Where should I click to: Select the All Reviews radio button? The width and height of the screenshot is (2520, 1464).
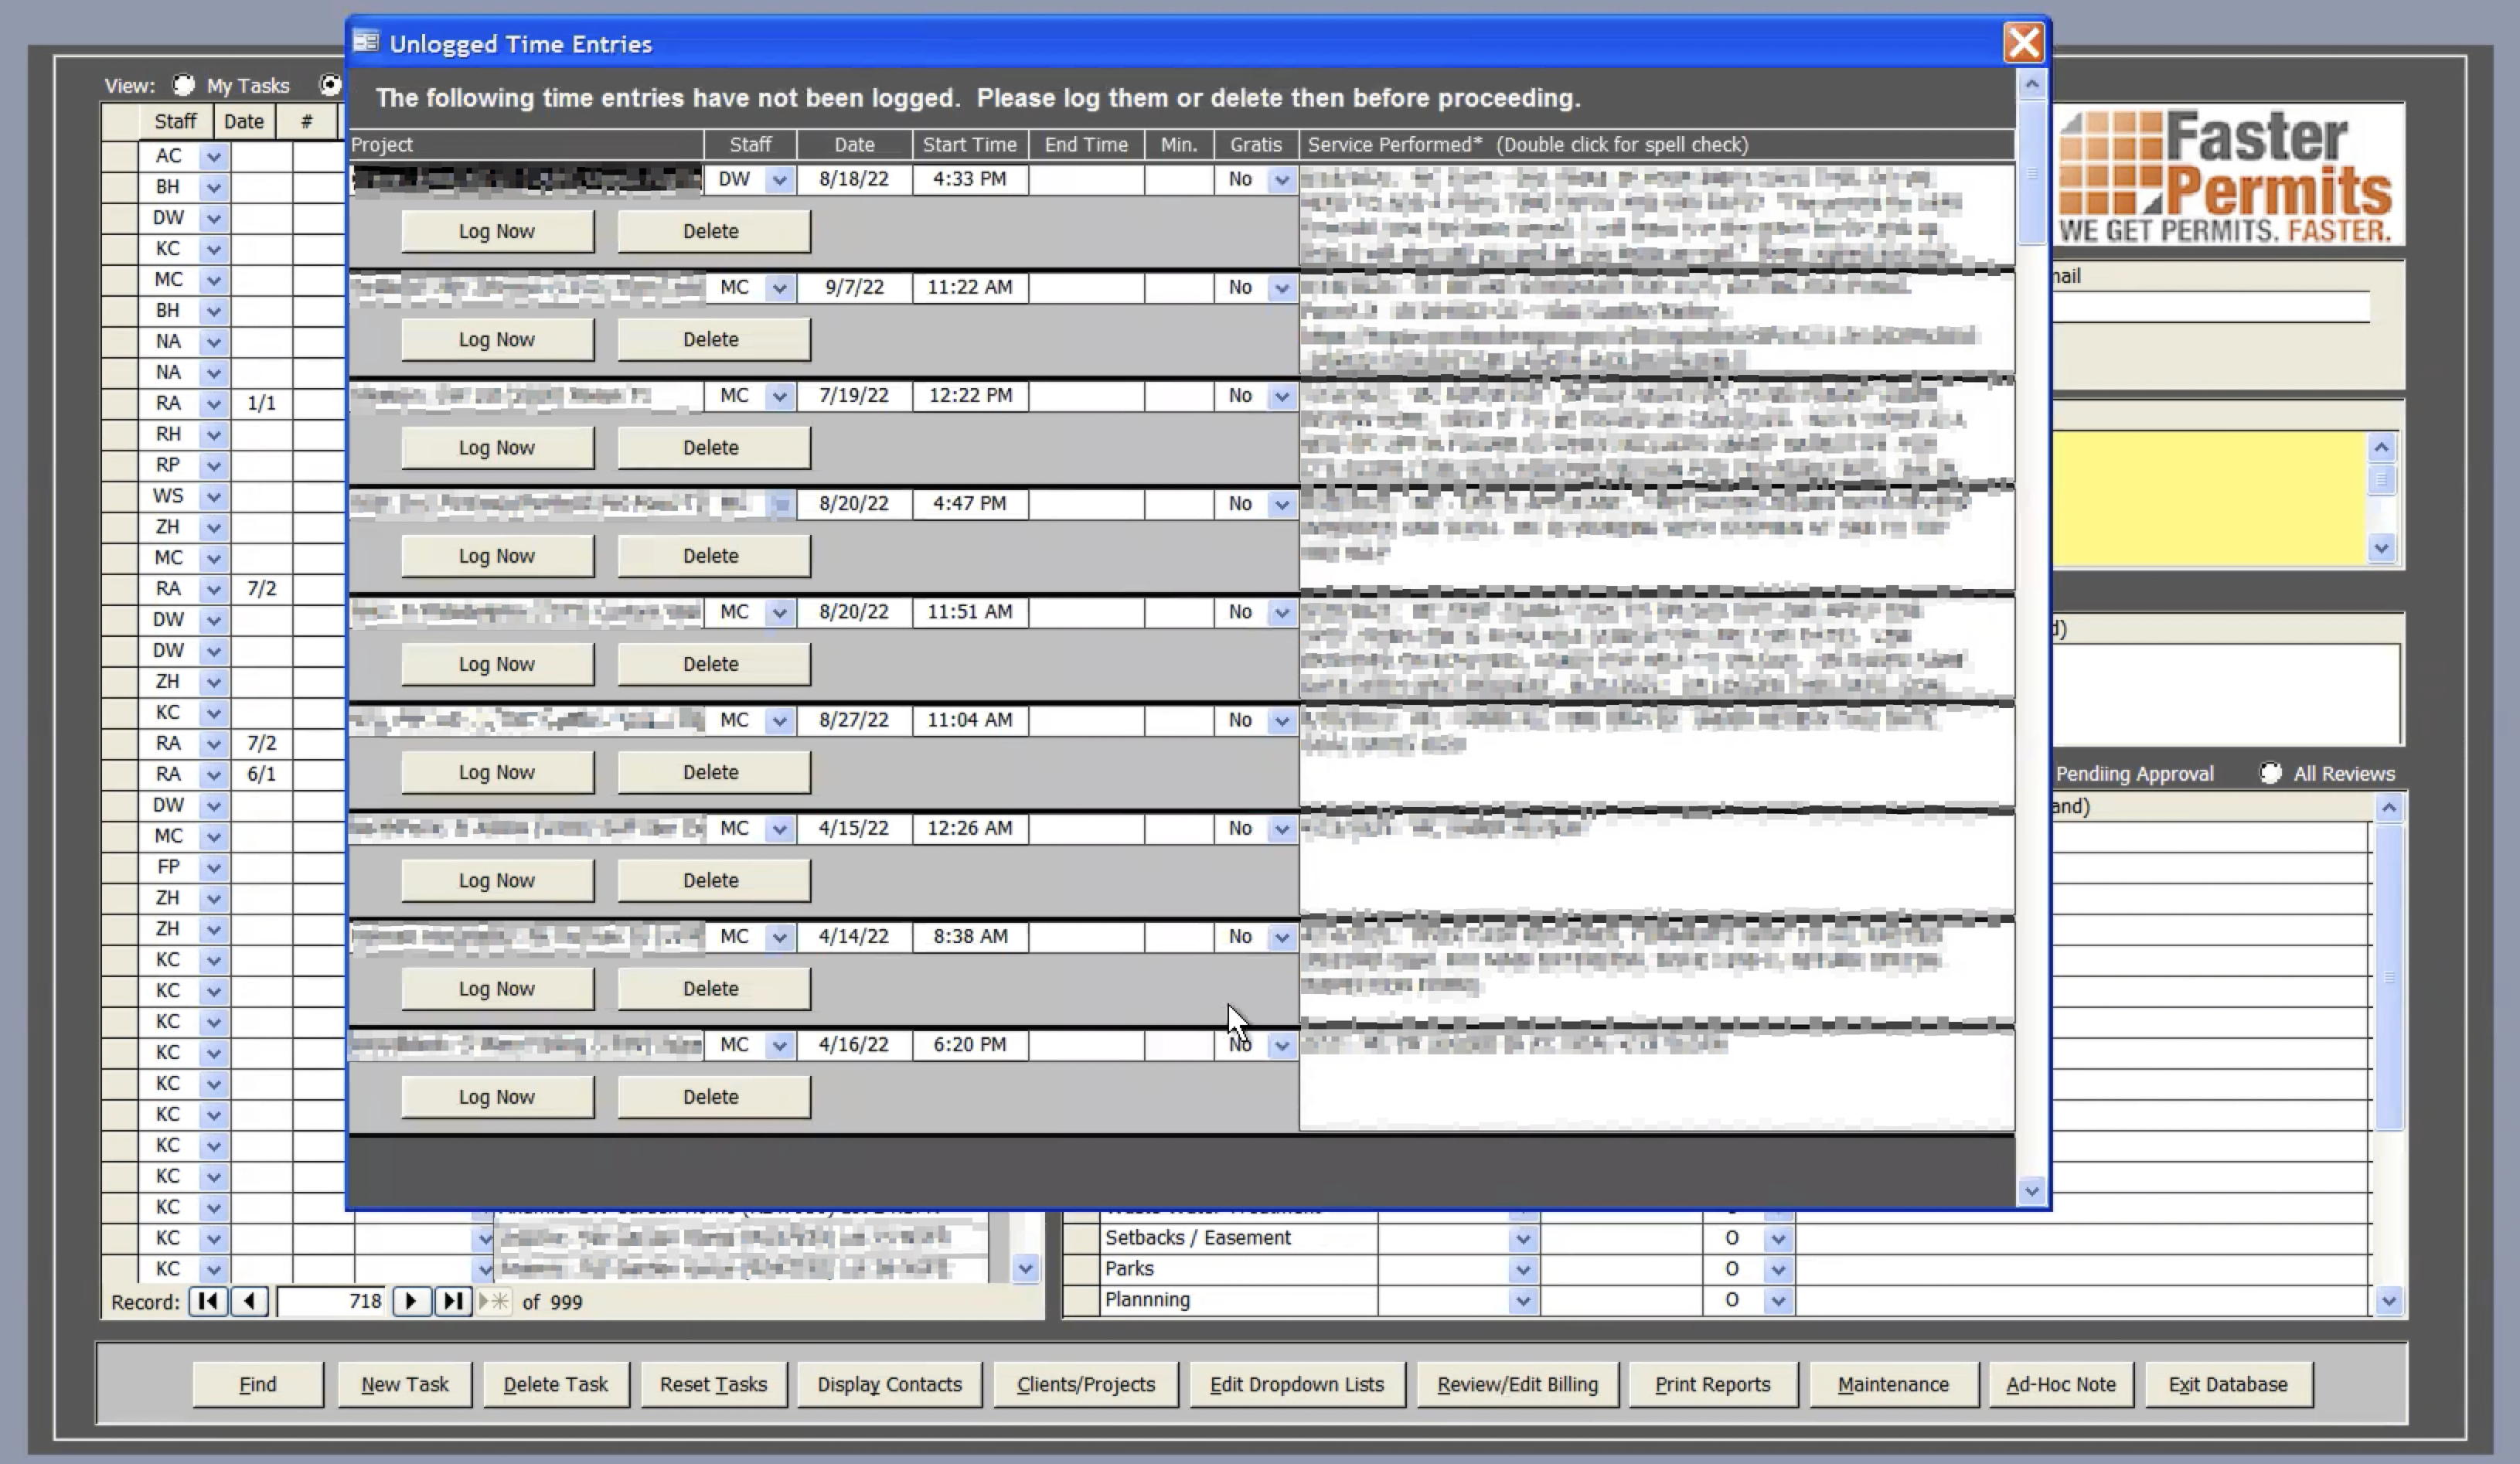click(2270, 773)
